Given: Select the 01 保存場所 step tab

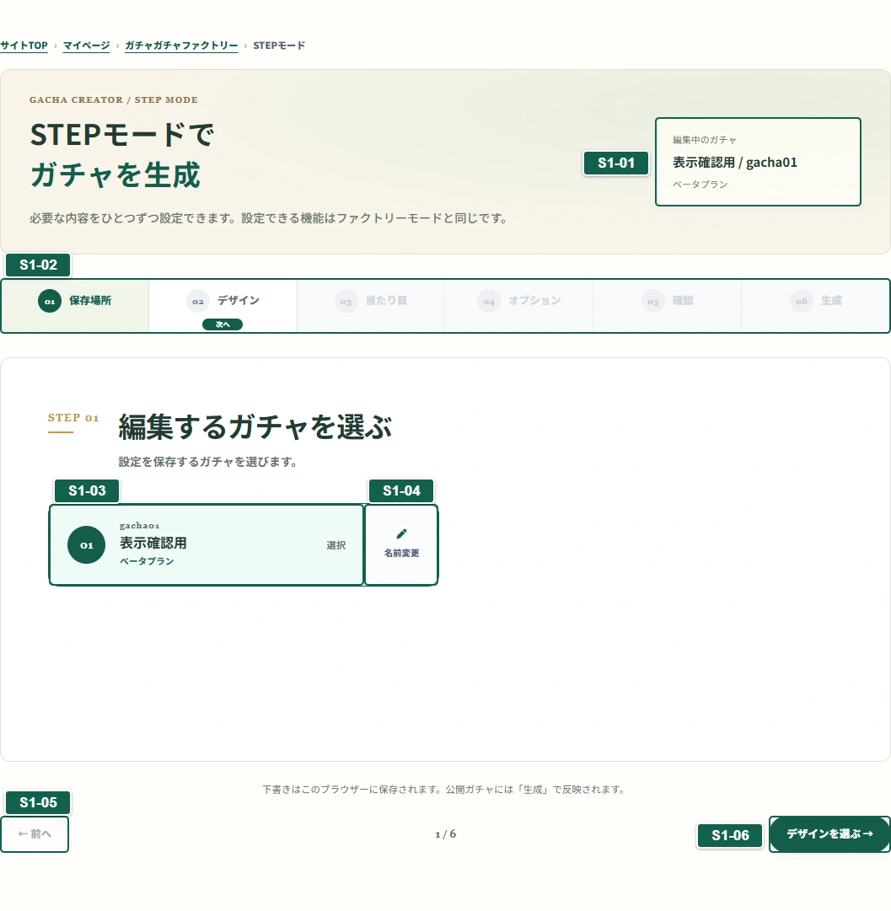Looking at the screenshot, I should pos(75,306).
